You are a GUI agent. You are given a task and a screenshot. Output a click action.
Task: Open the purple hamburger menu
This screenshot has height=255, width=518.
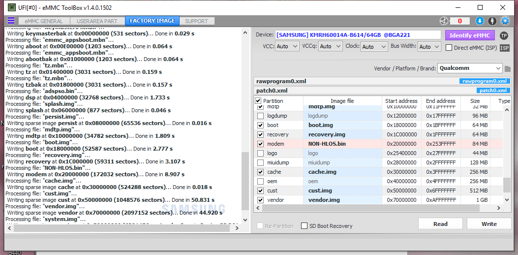pos(11,21)
